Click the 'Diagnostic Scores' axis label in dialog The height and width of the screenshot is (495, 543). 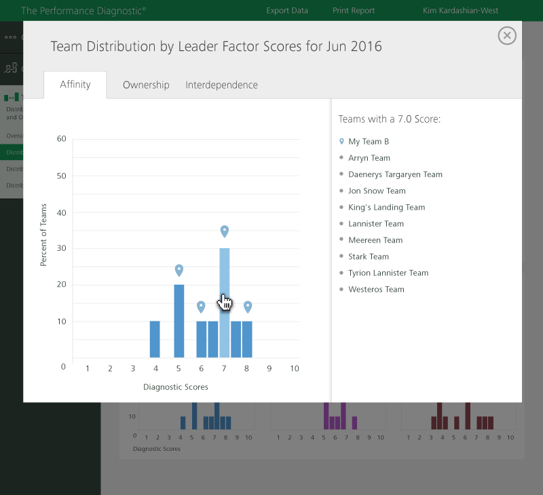point(176,387)
